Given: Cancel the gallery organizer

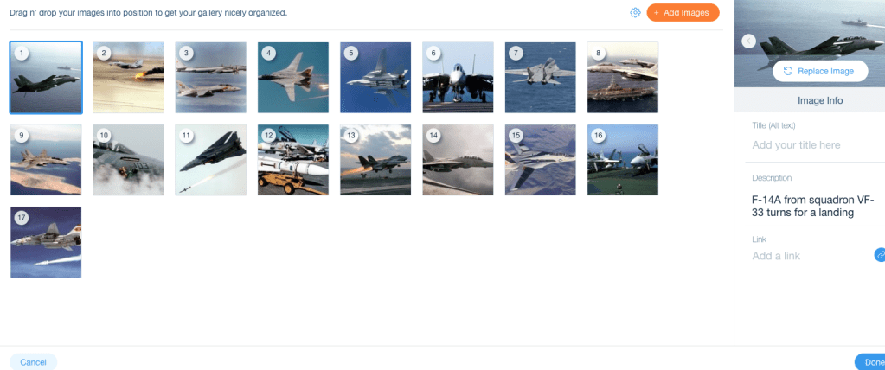Looking at the screenshot, I should [x=33, y=362].
